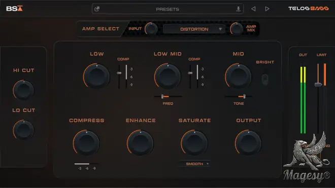Screen dimensions: 335x188
Task: Open the Presets bar
Action: tap(167, 9)
